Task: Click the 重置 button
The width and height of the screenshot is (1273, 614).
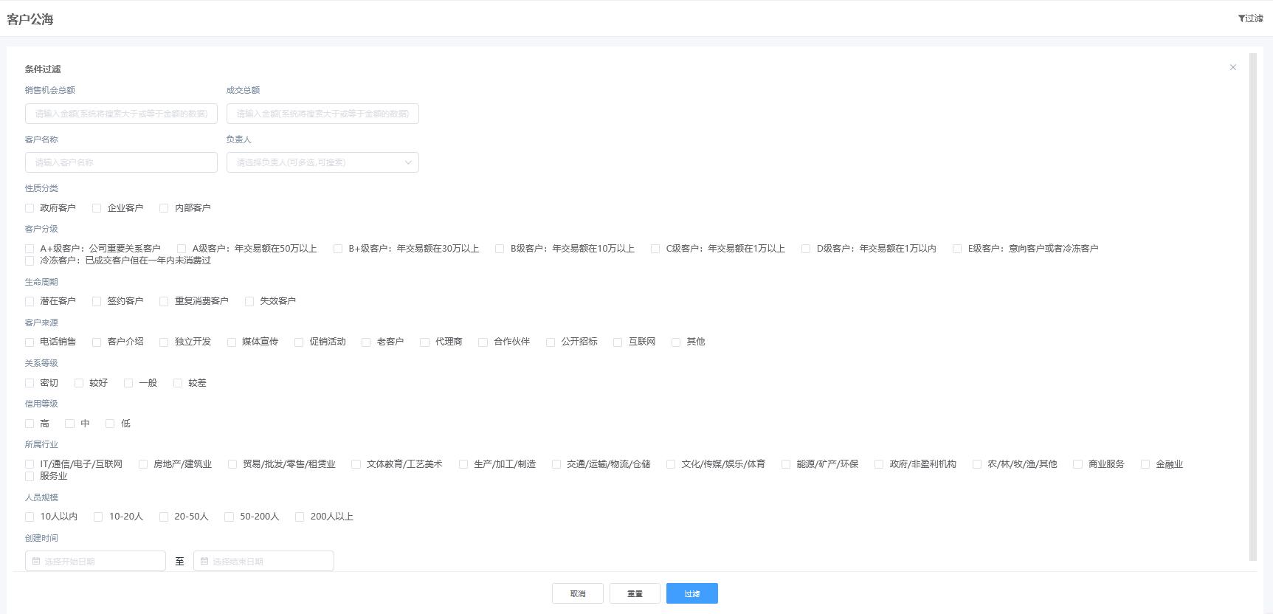Action: (635, 593)
